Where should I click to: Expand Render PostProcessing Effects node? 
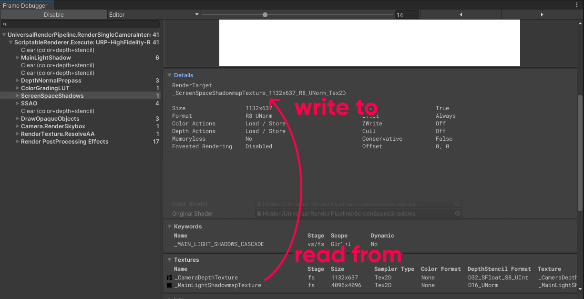point(18,142)
